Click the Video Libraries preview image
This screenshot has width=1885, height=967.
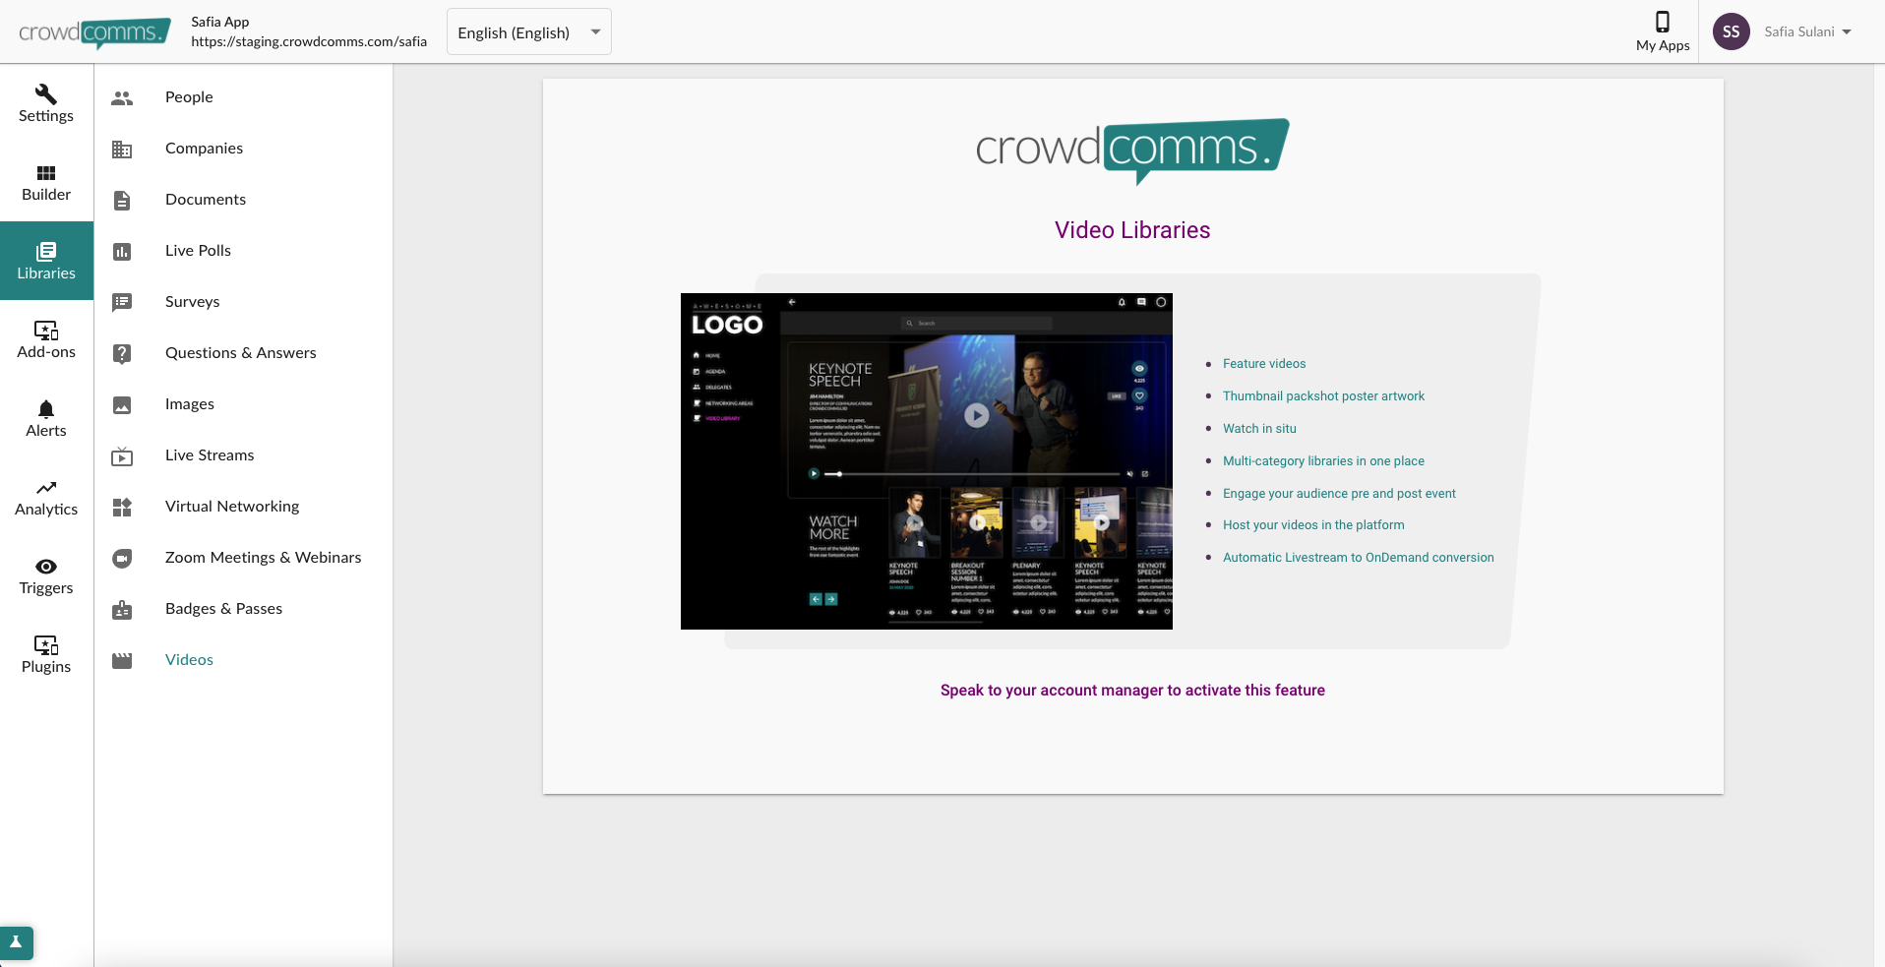click(x=927, y=461)
